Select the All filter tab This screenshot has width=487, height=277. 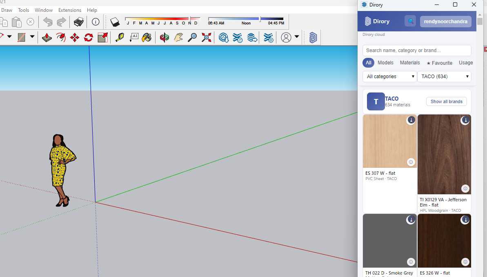(368, 63)
